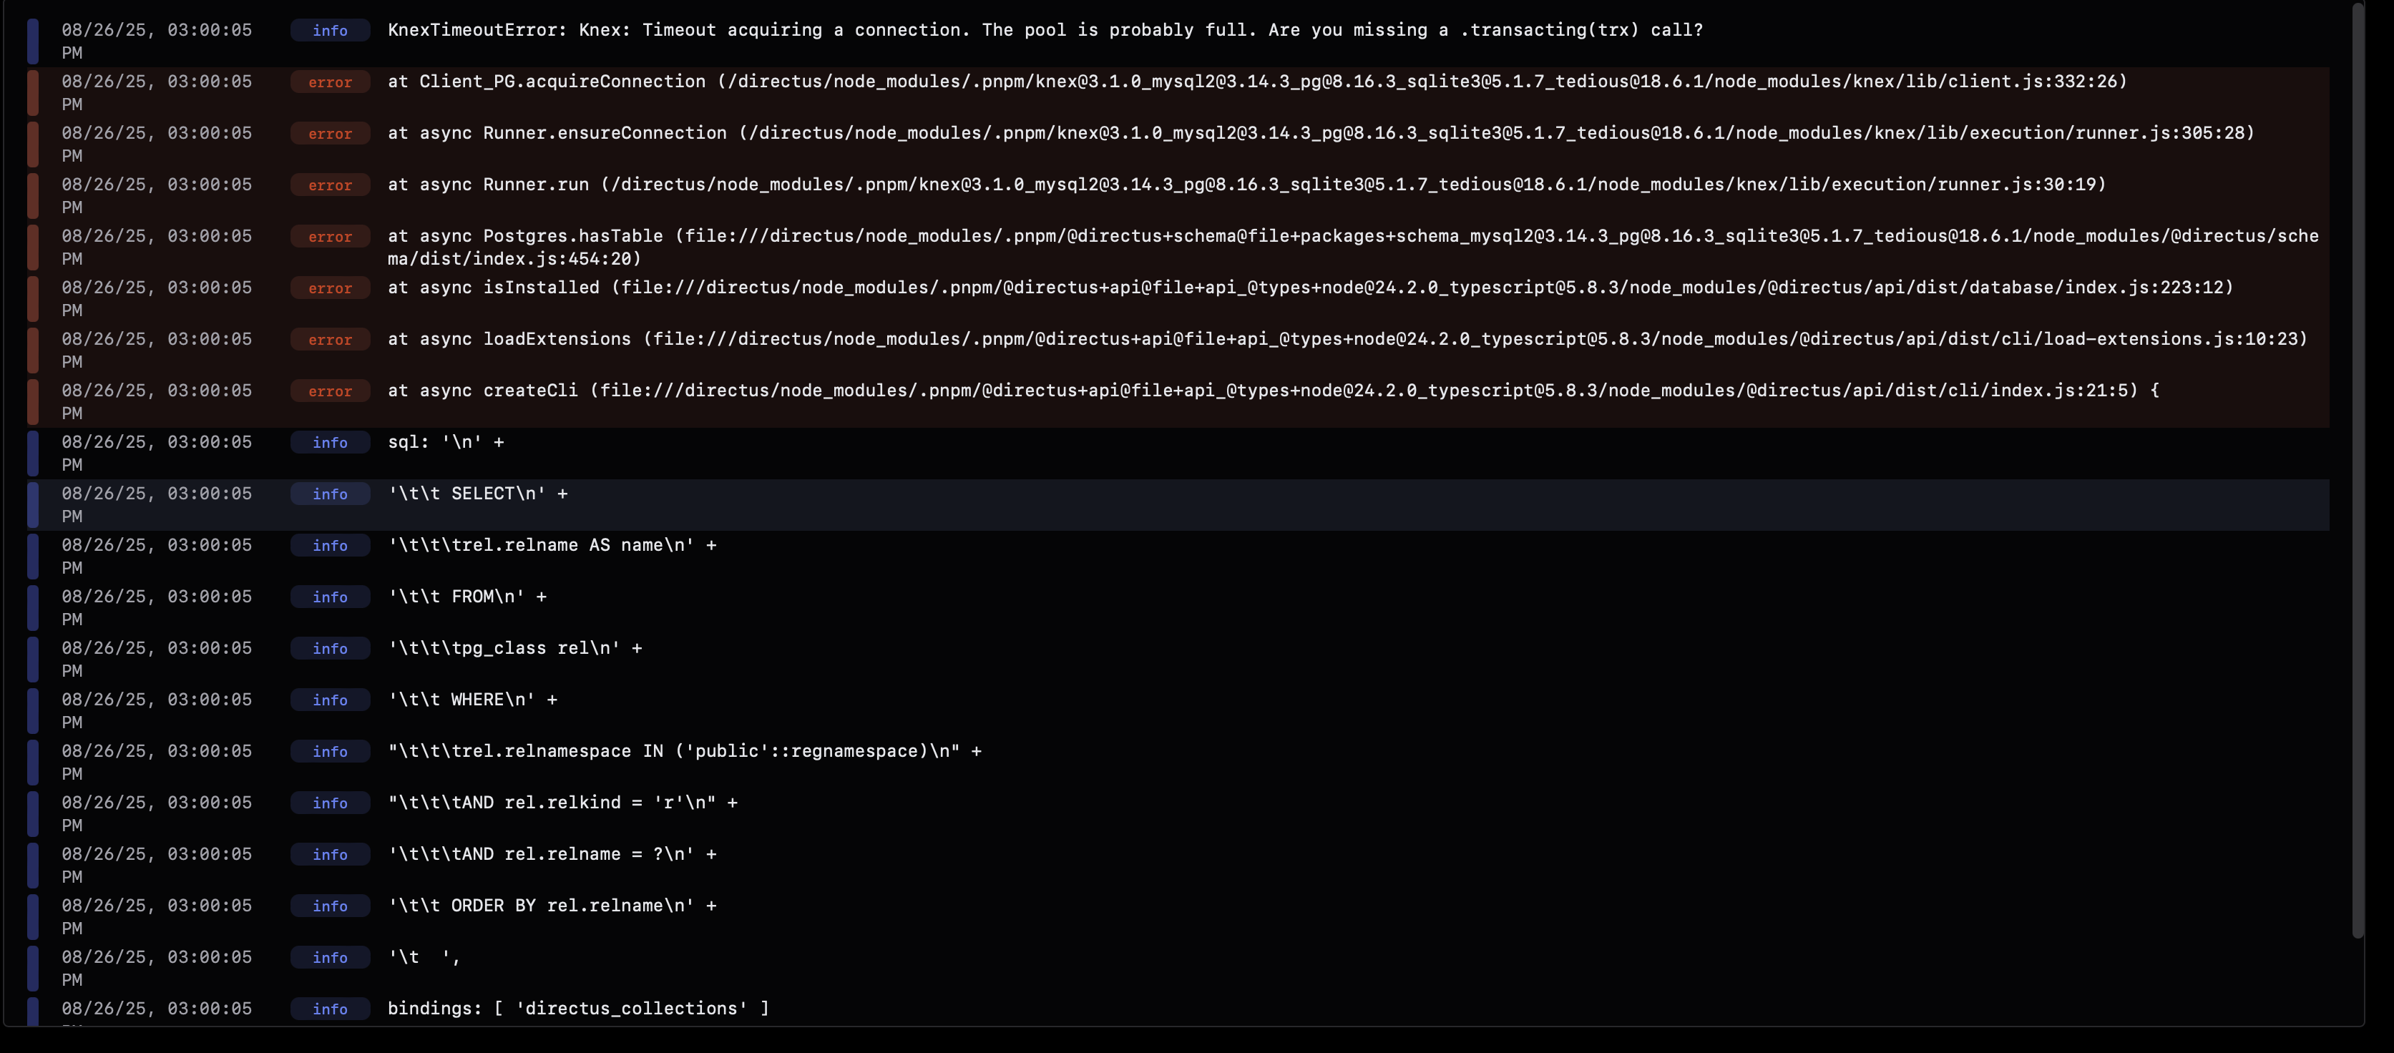Click error badge on Client_PG.acquireConnection line

[x=330, y=82]
